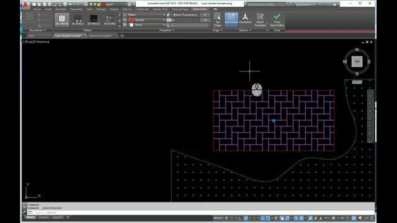The height and width of the screenshot is (223, 397).
Task: Open the Collaborate ribbon tab
Action: pos(142,9)
